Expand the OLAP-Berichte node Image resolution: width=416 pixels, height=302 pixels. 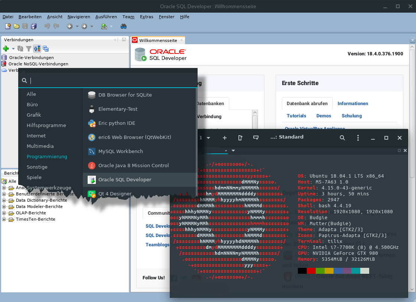4,213
